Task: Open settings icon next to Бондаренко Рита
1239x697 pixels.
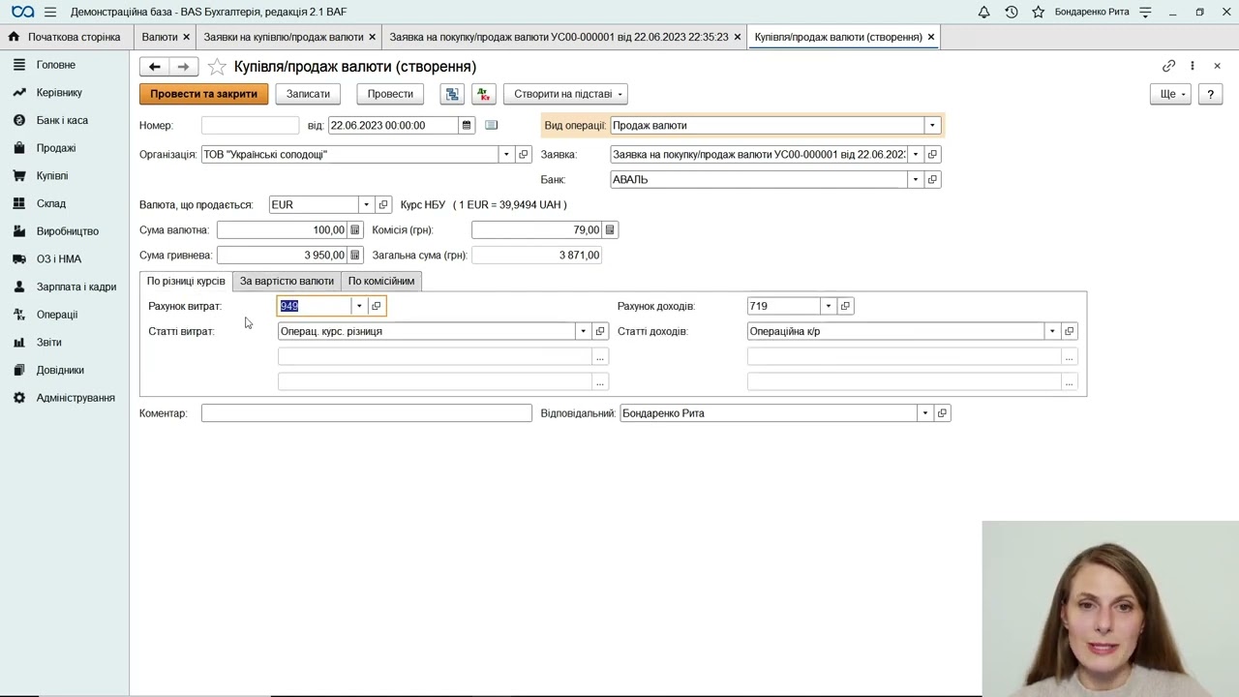Action: pos(1145,12)
